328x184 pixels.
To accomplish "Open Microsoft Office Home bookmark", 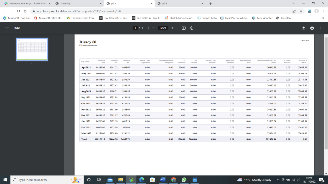I will [49, 18].
